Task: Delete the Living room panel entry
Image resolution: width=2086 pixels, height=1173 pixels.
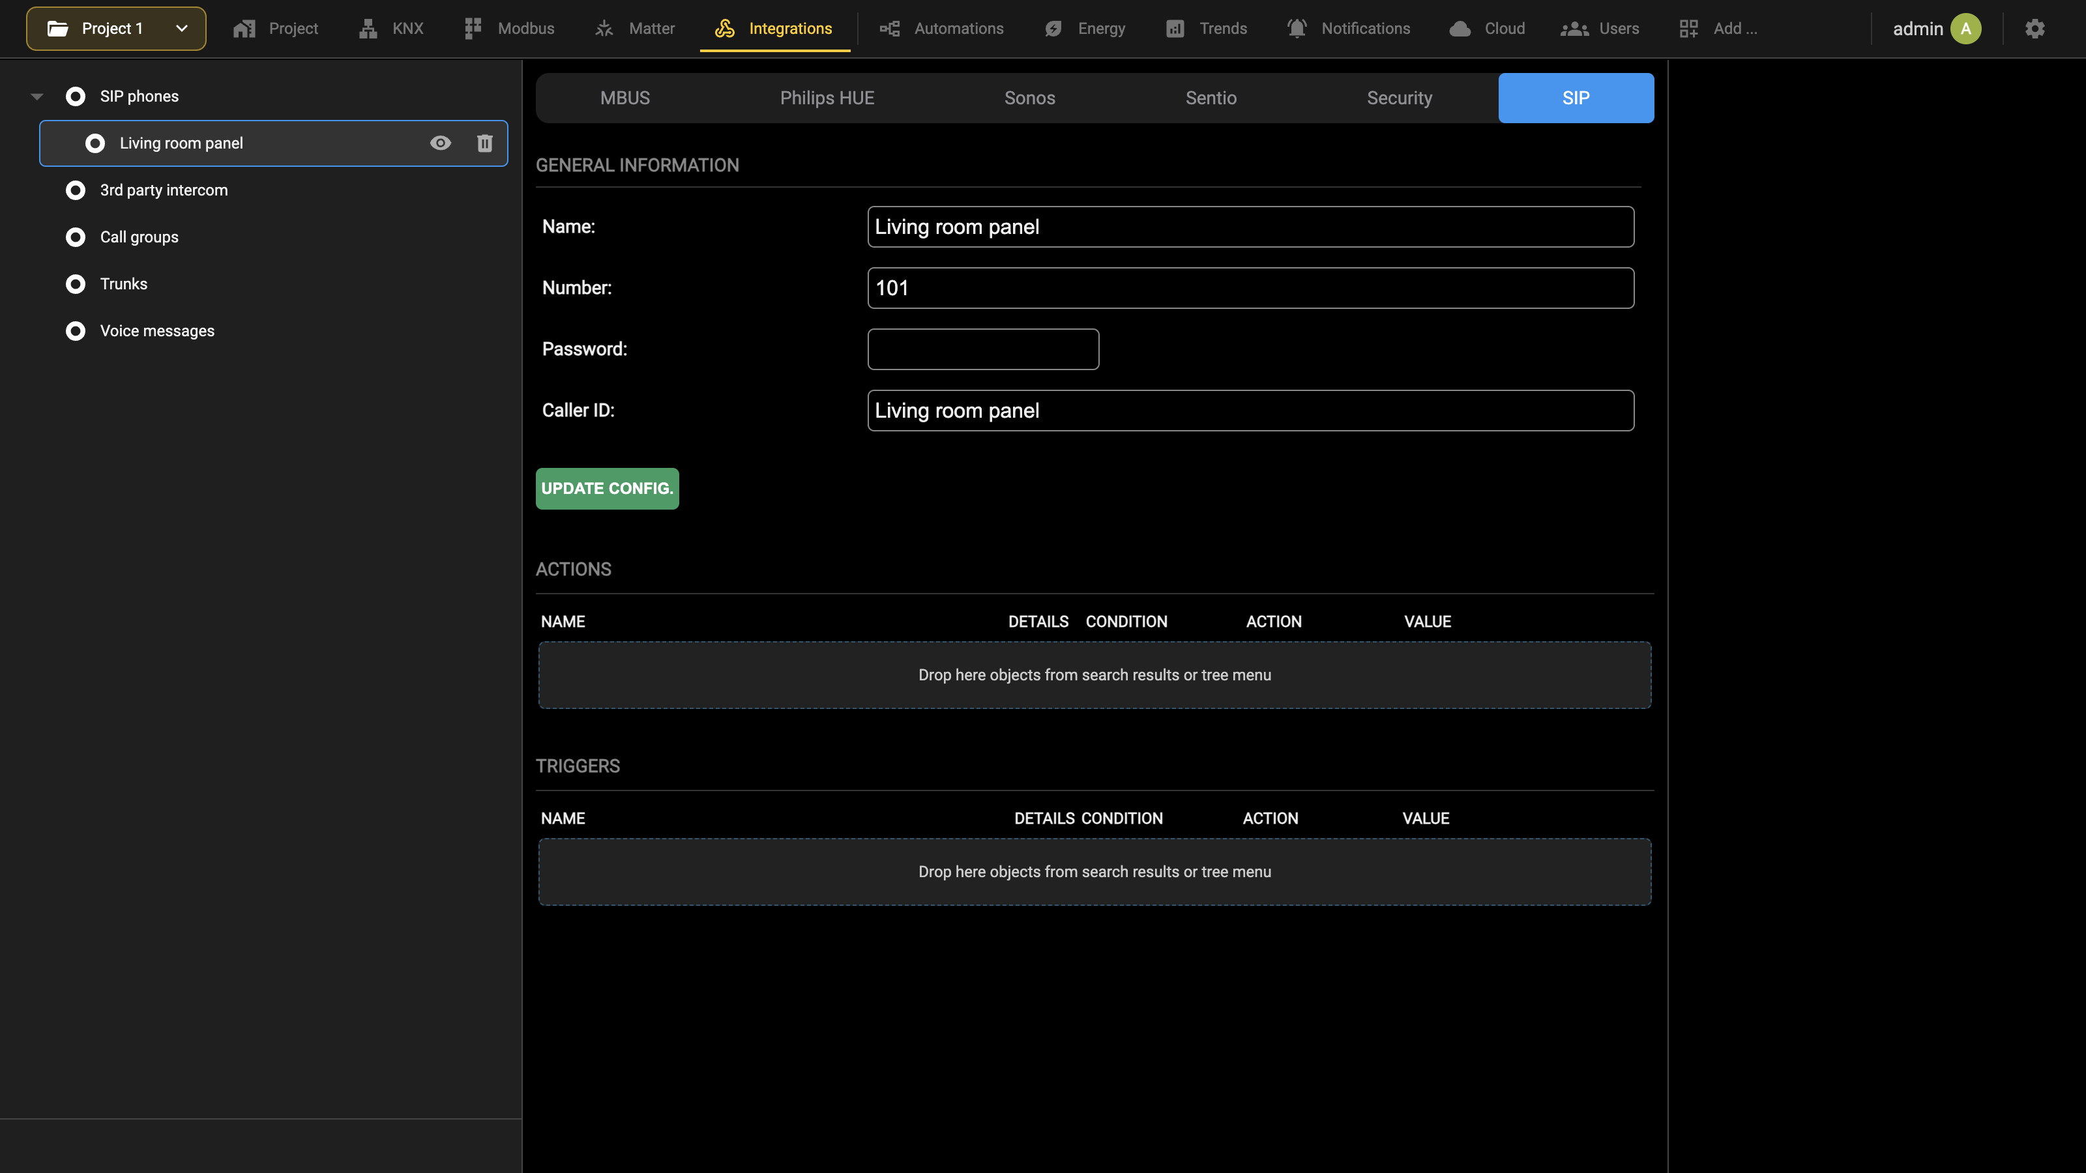Action: click(x=484, y=143)
